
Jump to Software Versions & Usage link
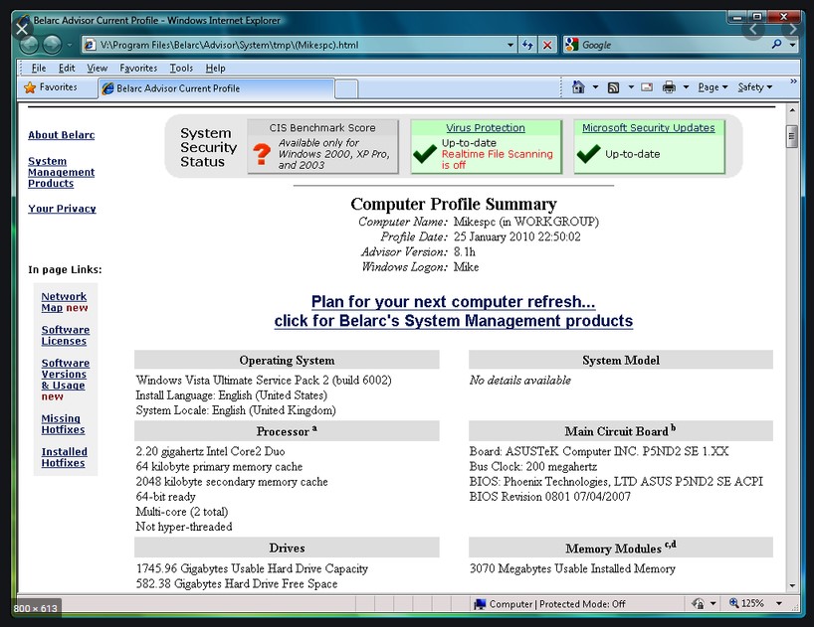pyautogui.click(x=66, y=375)
